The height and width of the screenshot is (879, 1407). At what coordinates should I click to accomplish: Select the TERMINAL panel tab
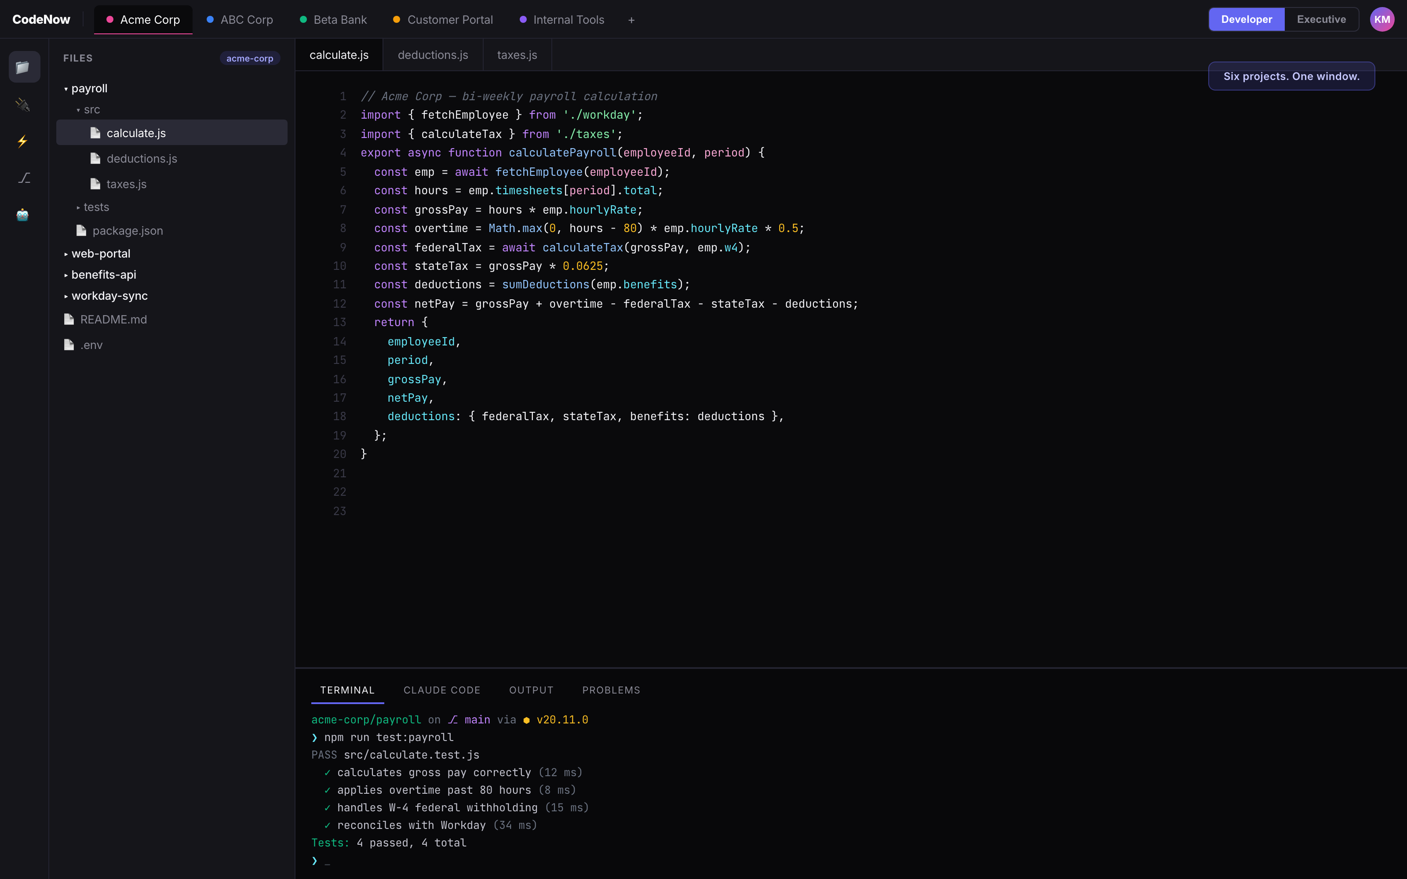(347, 690)
